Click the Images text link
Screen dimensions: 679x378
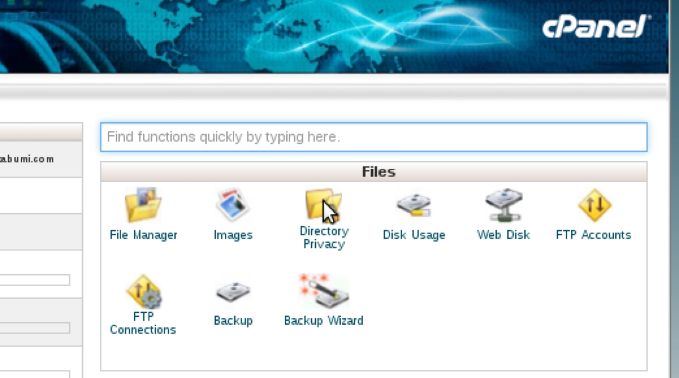(233, 235)
